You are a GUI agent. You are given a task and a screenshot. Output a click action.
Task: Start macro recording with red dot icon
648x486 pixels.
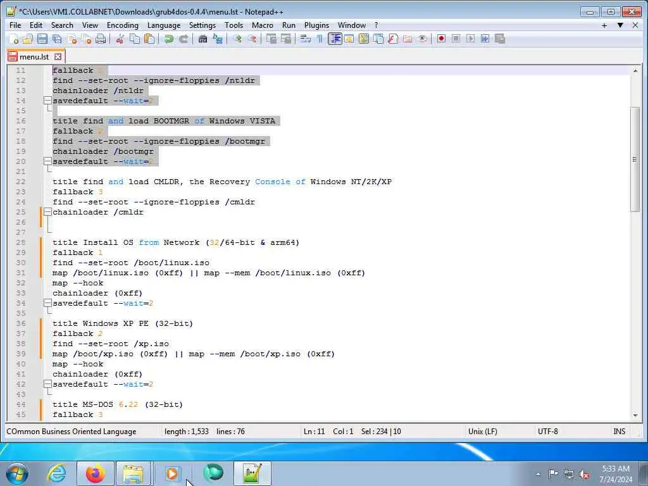(x=441, y=39)
